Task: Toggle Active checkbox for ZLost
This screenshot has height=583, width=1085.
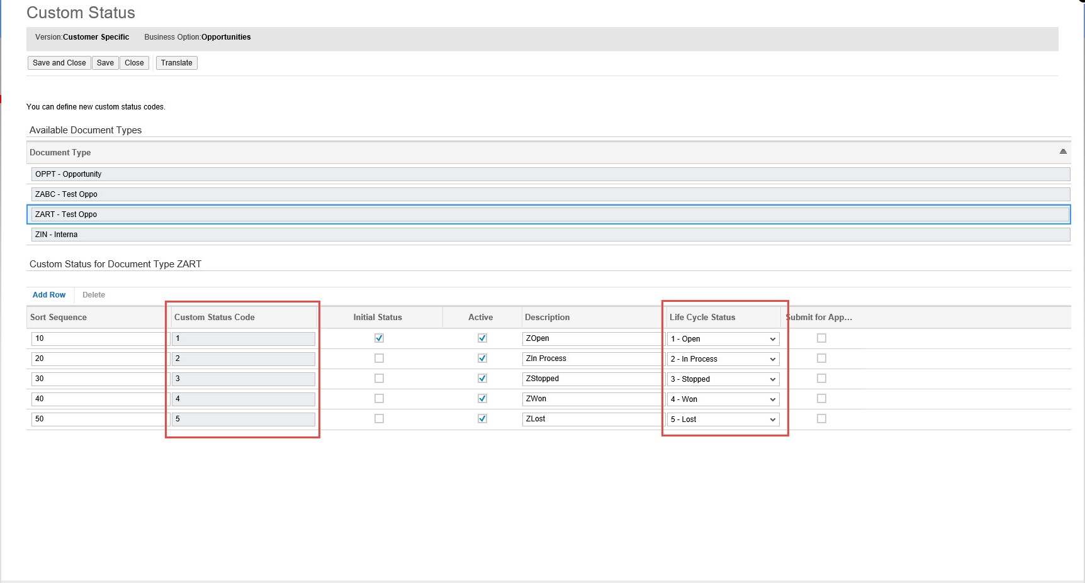Action: tap(482, 419)
